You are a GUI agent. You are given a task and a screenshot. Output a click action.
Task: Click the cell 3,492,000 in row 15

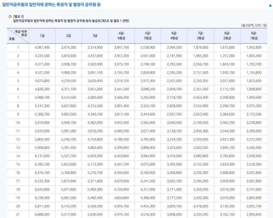pyautogui.click(x=174, y=165)
